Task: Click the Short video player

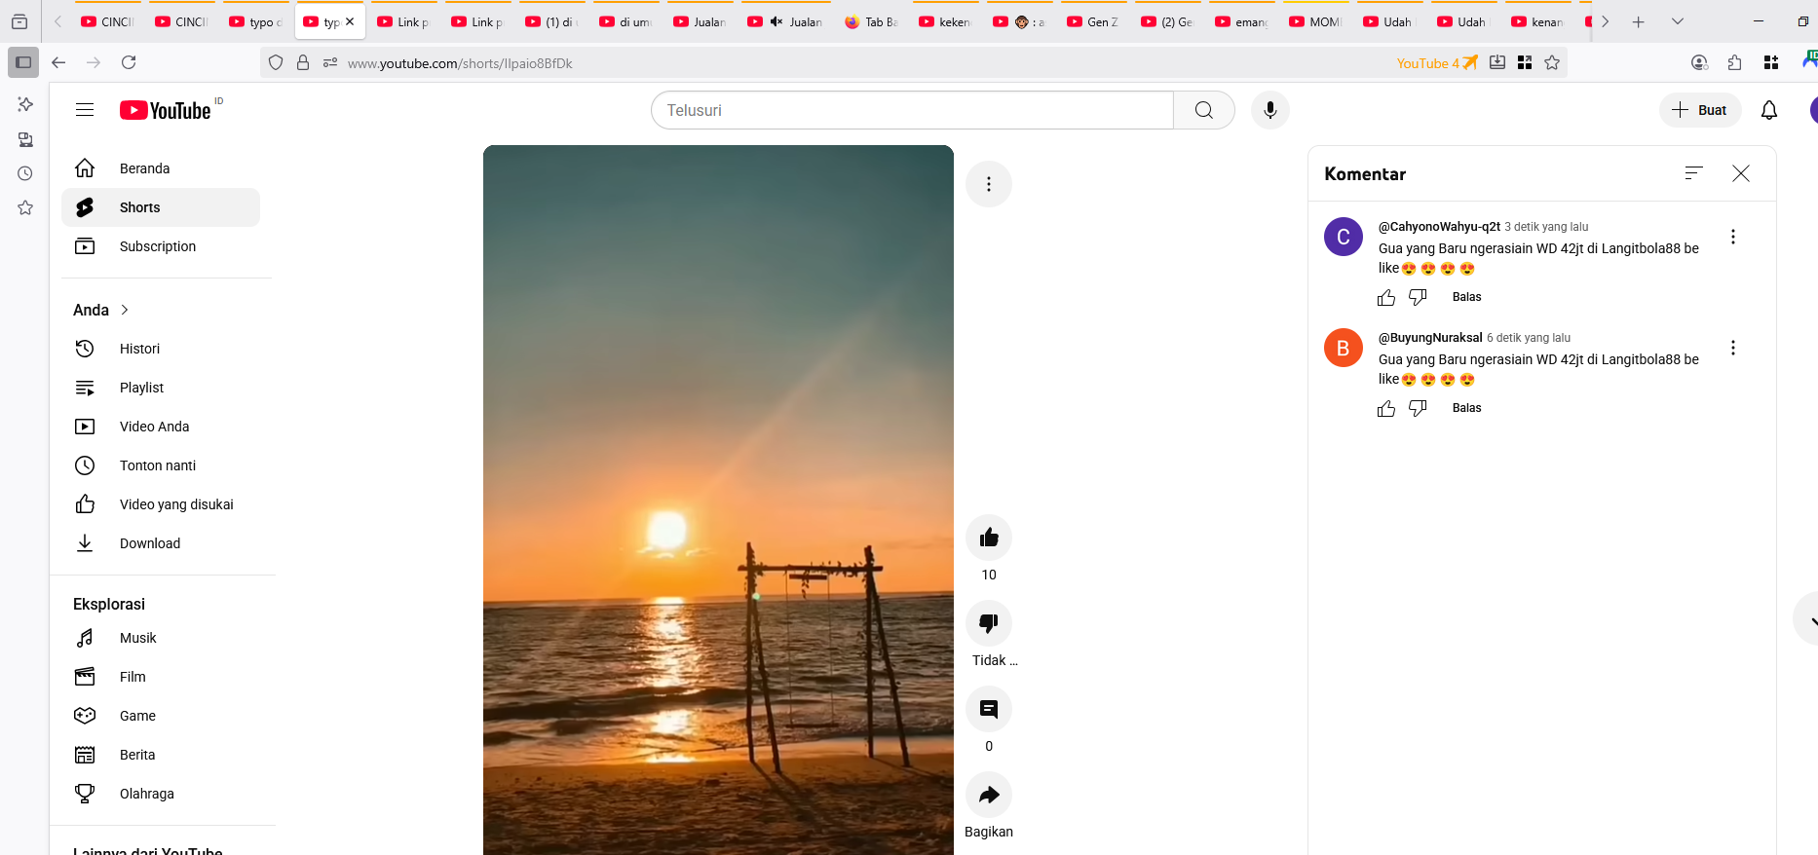Action: click(718, 500)
